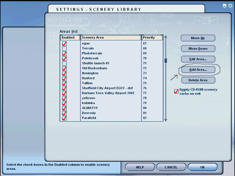Click priority value 71
Image resolution: width=235 pixels, height=176 pixels.
point(145,63)
